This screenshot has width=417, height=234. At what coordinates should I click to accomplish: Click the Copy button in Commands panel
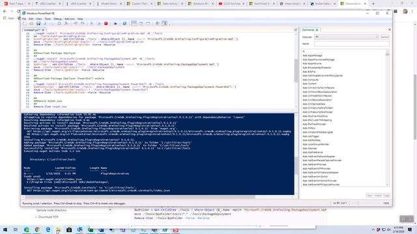[x=386, y=196]
